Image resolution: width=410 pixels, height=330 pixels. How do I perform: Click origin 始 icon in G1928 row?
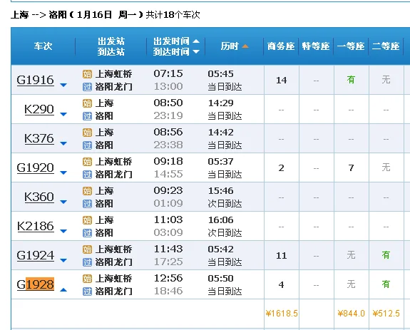click(x=87, y=279)
